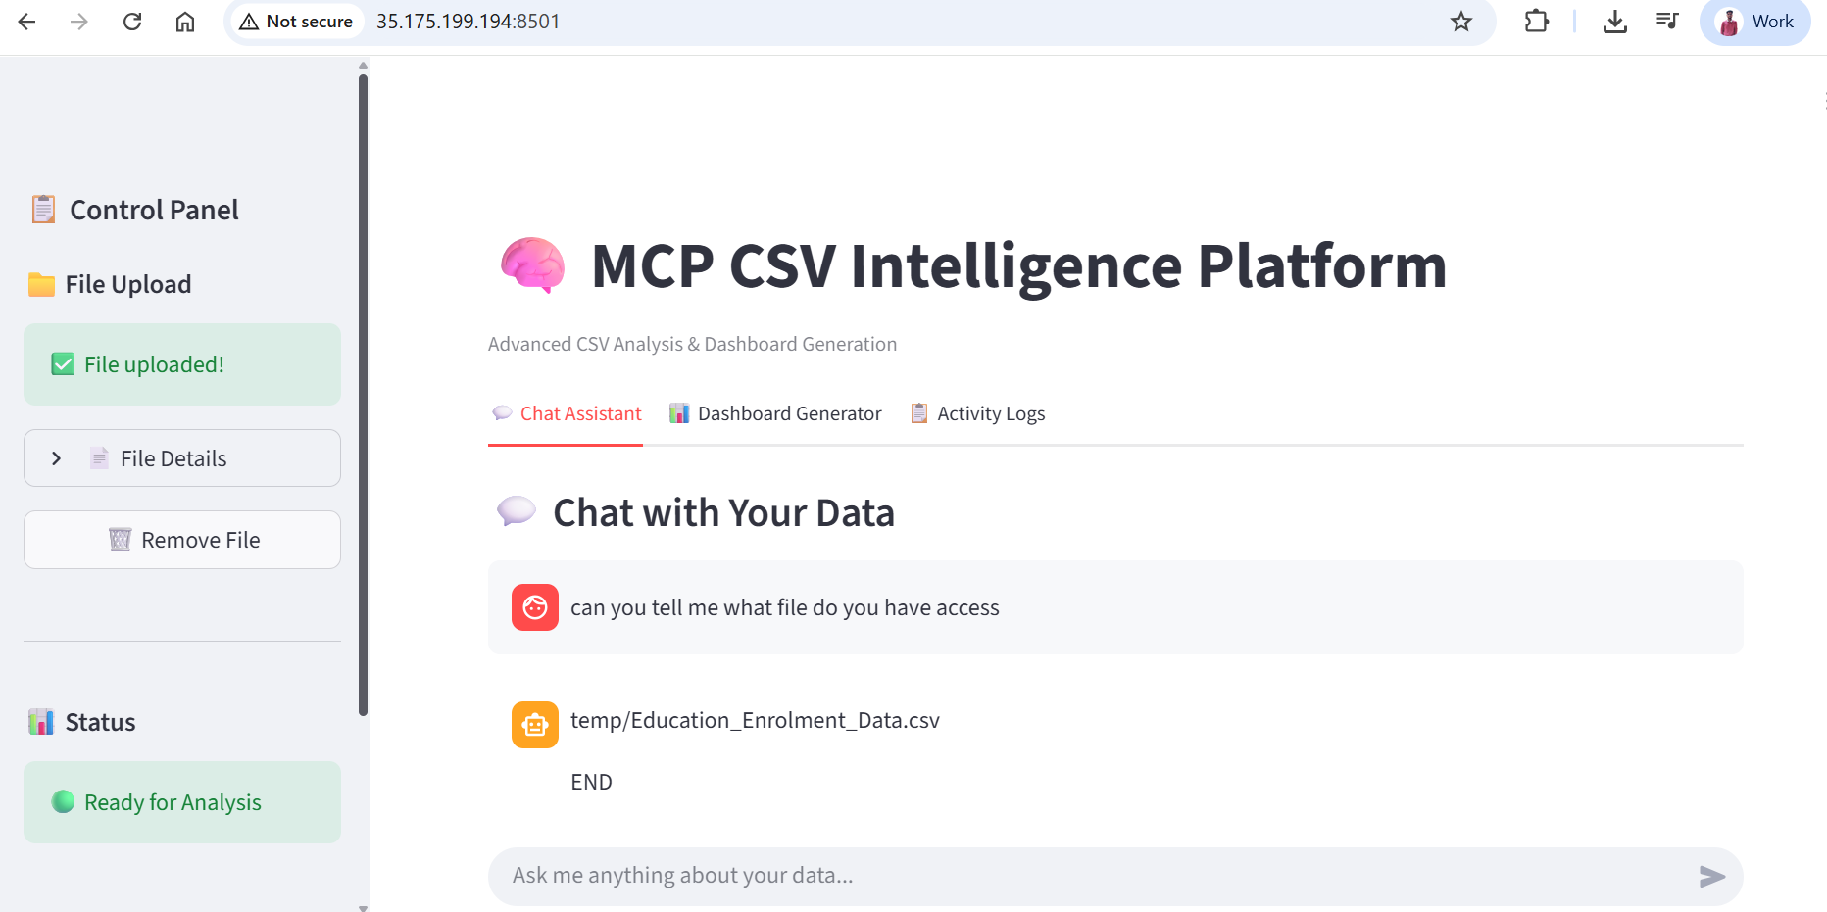The image size is (1827, 912).
Task: Click the Activity Logs clipboard icon
Action: click(918, 412)
